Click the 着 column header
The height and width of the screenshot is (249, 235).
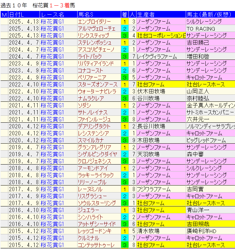(125, 14)
